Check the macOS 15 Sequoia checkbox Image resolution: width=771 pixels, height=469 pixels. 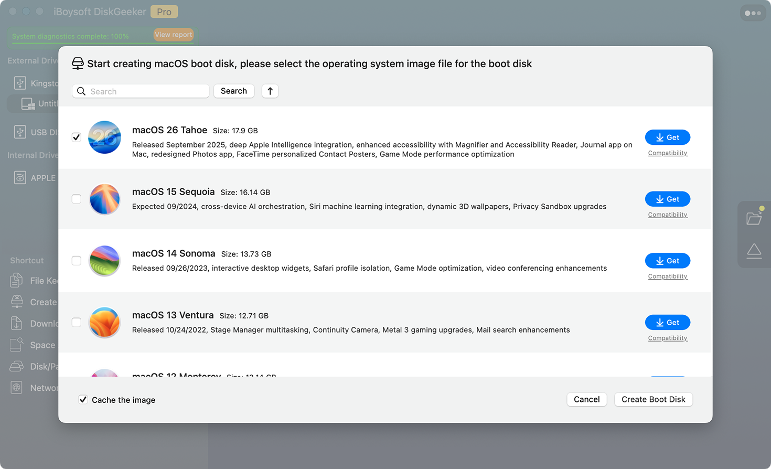pos(77,199)
